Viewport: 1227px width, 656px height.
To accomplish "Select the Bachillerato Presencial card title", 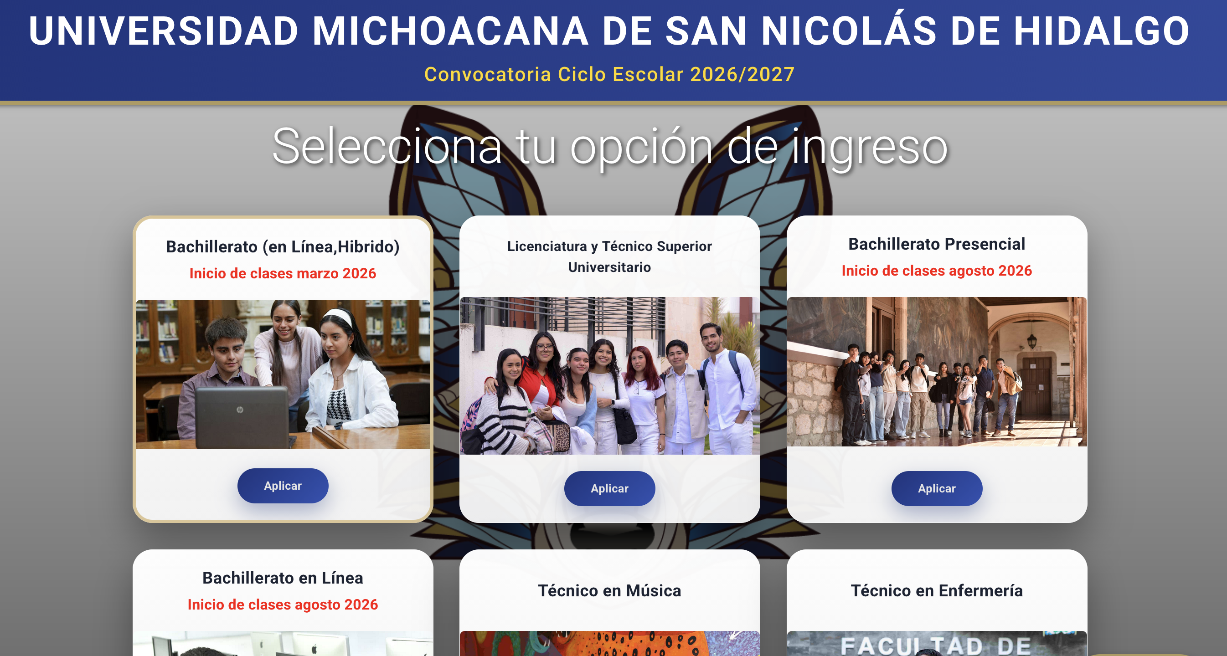I will pos(937,244).
